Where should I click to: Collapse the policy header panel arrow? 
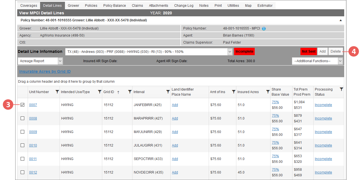(x=341, y=20)
